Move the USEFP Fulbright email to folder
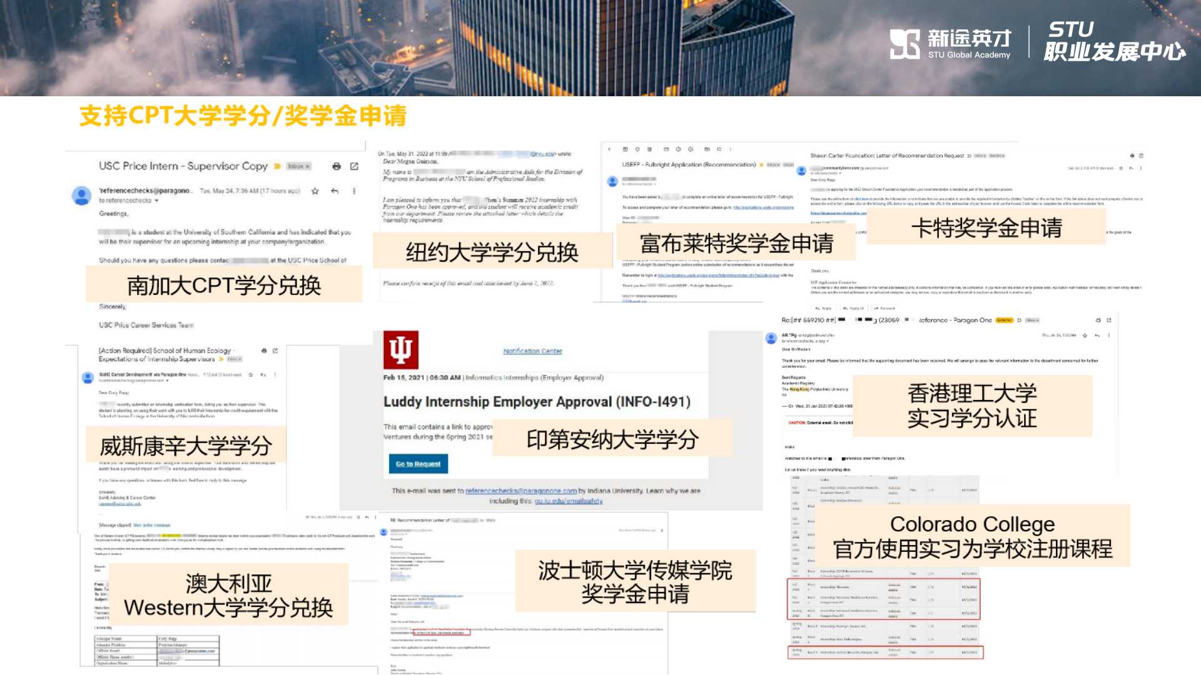This screenshot has width=1201, height=675. 707,149
